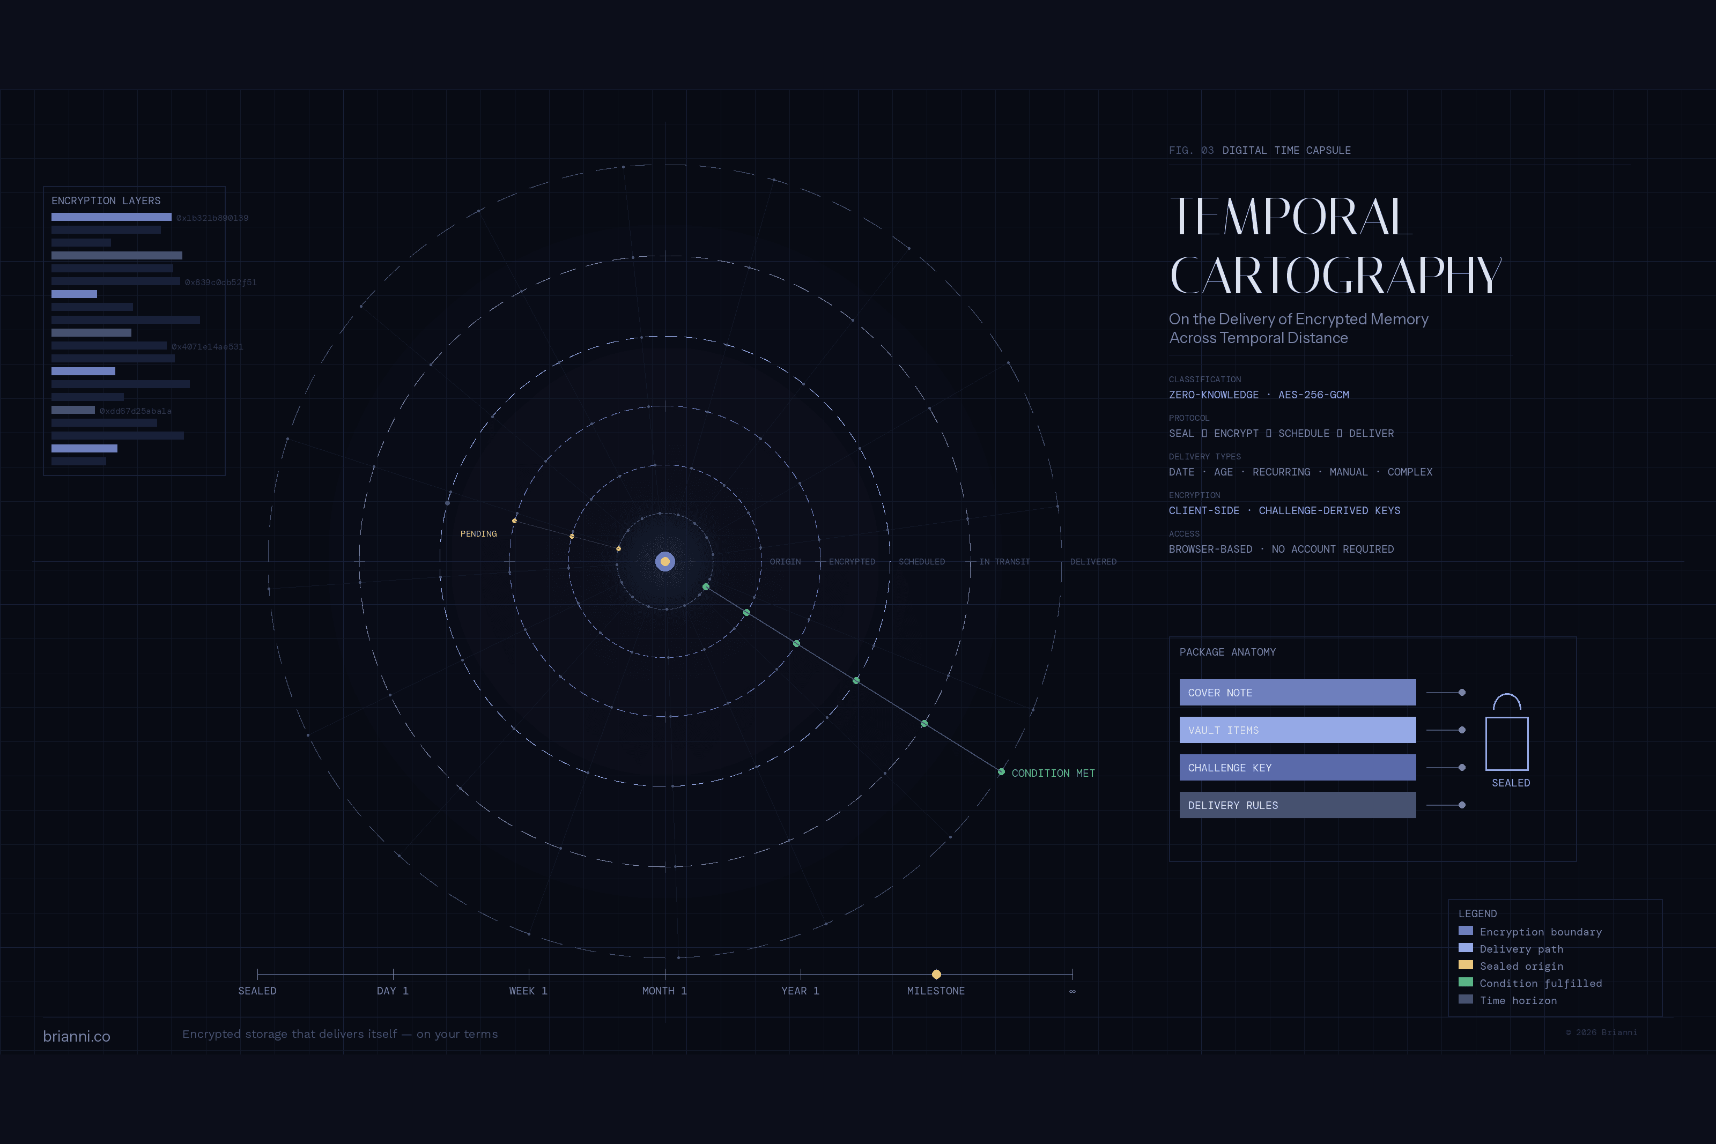Click the LEGEND heading
Screen dimensions: 1716x1144
pyautogui.click(x=1477, y=913)
